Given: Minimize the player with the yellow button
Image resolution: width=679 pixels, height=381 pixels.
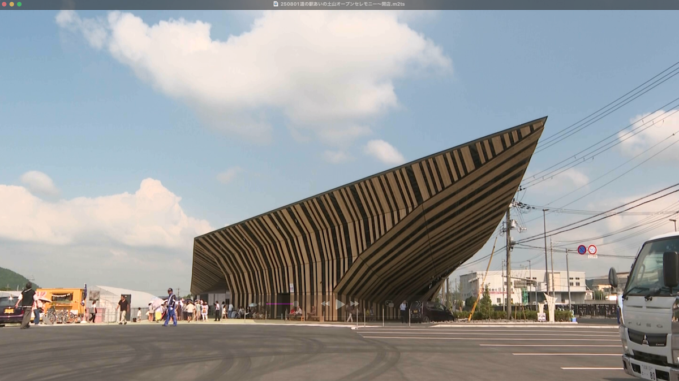Looking at the screenshot, I should click(x=11, y=4).
